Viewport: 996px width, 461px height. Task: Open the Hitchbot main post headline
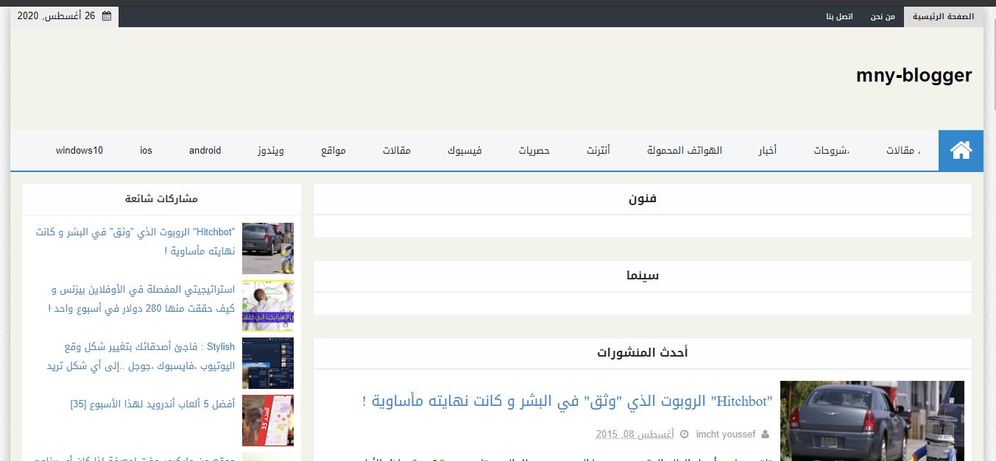tap(568, 401)
